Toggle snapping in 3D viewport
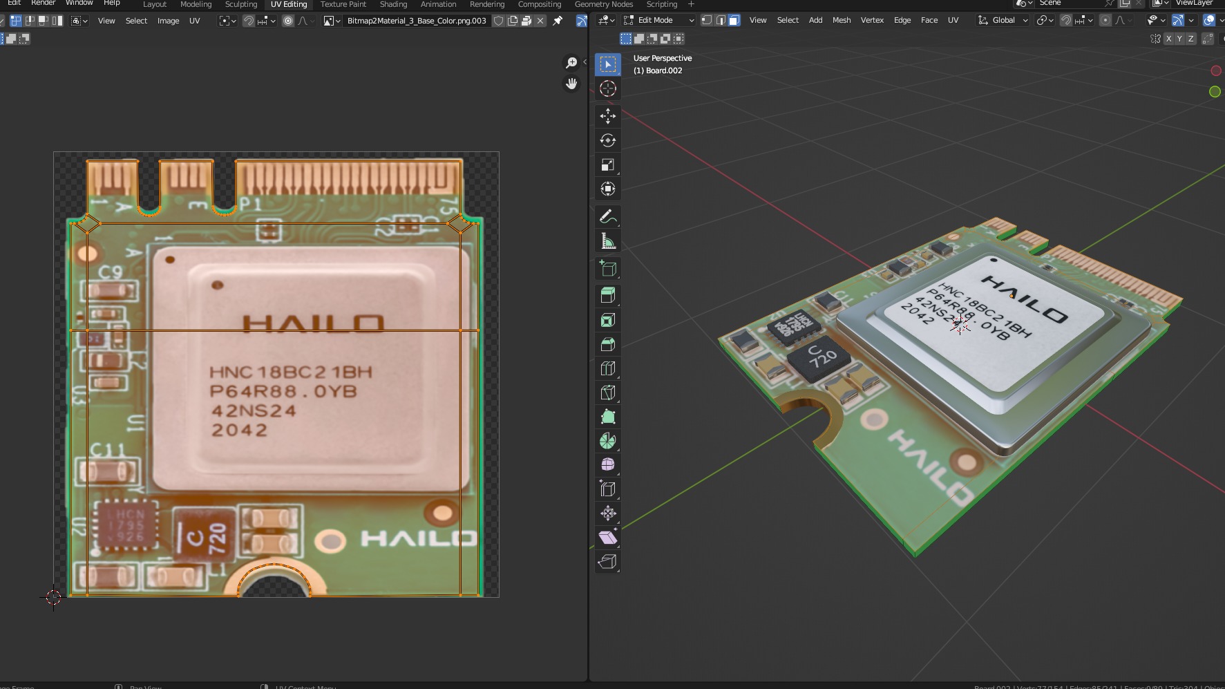The height and width of the screenshot is (689, 1225). pos(1066,20)
